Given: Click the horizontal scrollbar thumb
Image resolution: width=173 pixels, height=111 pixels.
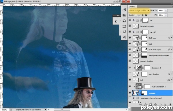Looking at the screenshot, I should [62, 110].
